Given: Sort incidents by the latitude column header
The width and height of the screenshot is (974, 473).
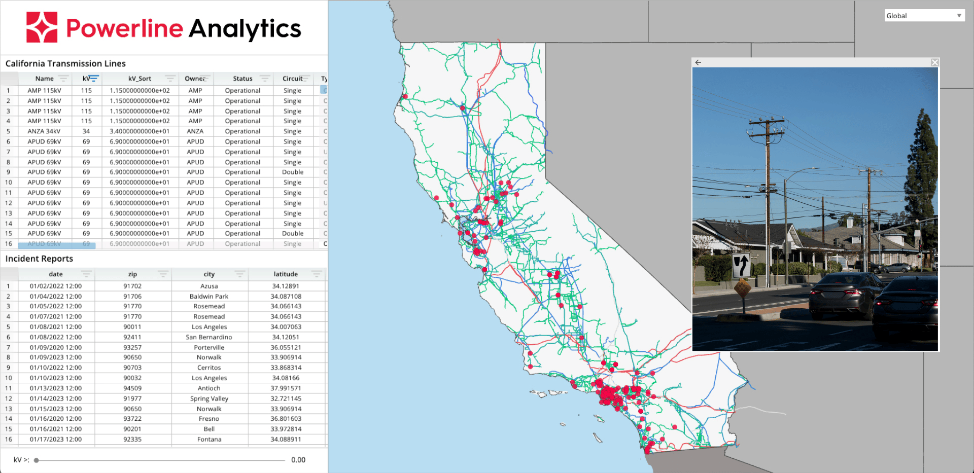Looking at the screenshot, I should 286,274.
